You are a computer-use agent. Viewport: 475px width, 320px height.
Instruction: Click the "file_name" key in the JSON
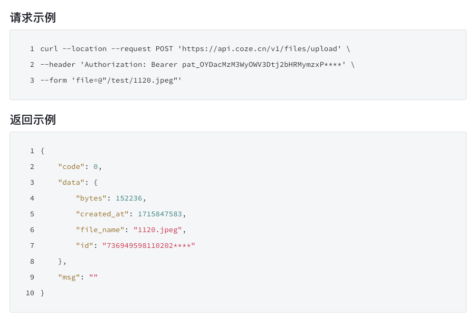tap(100, 230)
